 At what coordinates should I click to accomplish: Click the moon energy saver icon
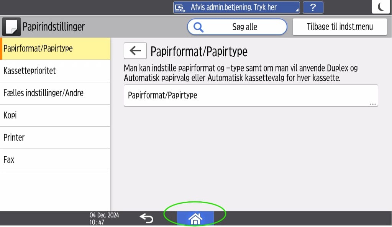(381, 7)
